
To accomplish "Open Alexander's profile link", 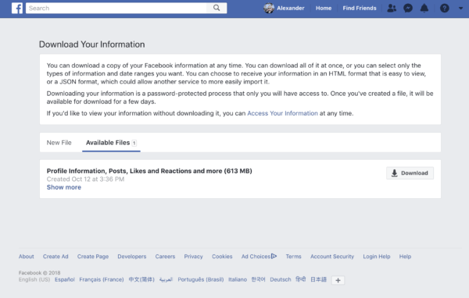I will 291,9.
